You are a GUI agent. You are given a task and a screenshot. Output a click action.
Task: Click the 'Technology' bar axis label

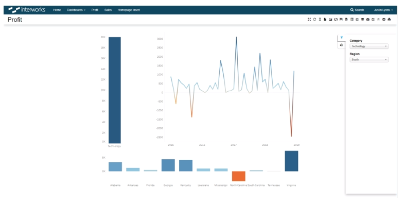point(114,146)
